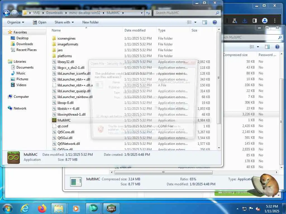Viewport: 286px width, 214px height.
Task: Click the mmc-develop-win32 breadcrumb
Action: tap(85, 13)
